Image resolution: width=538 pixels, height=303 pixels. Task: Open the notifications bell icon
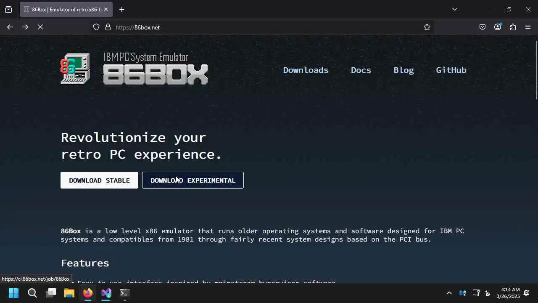click(527, 293)
